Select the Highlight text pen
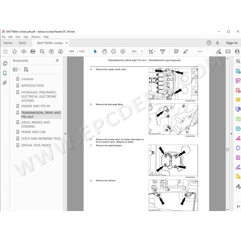Viewport: 241px width, 241px height. pos(186,52)
